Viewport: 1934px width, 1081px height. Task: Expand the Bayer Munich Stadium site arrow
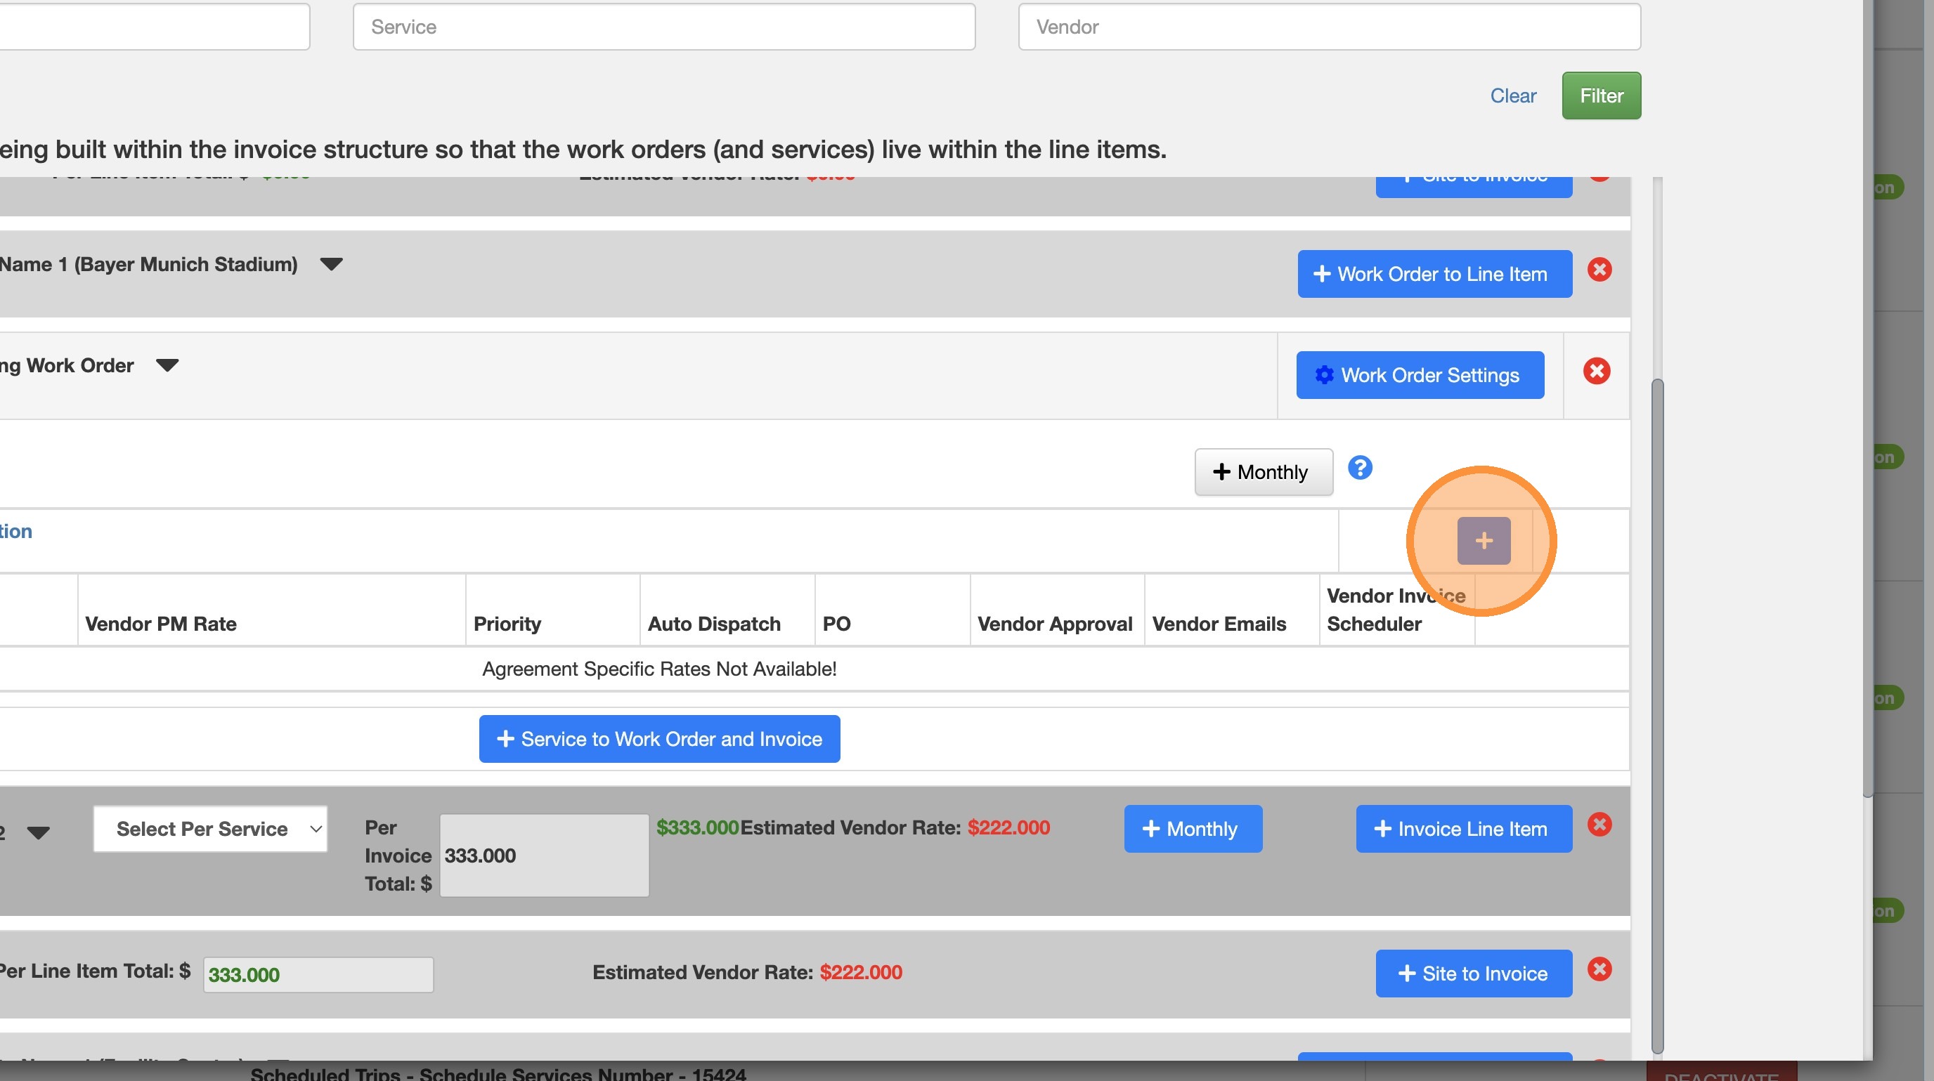331,264
